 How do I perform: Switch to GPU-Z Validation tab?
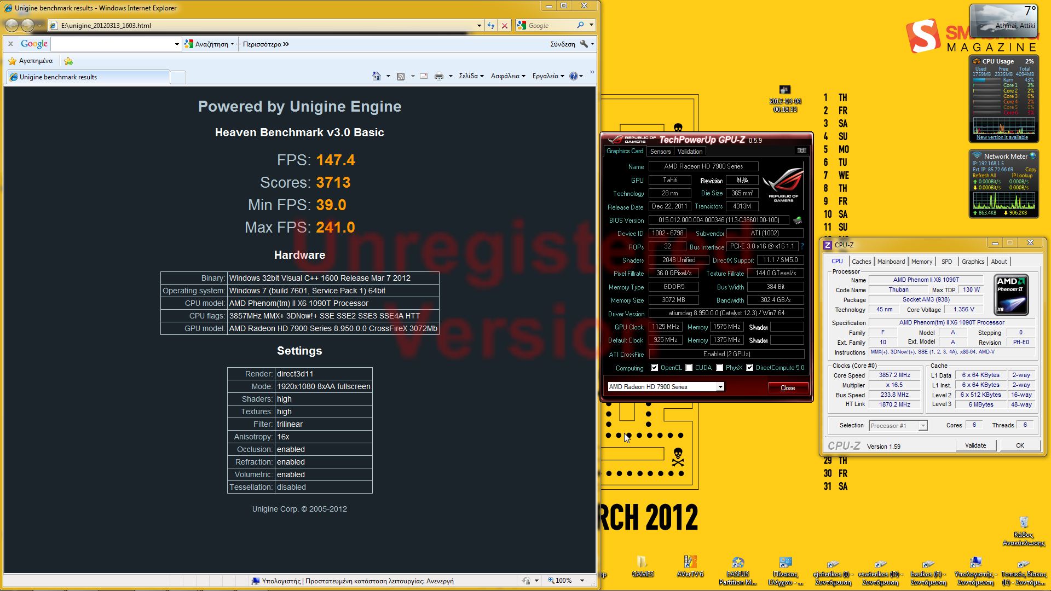point(690,152)
